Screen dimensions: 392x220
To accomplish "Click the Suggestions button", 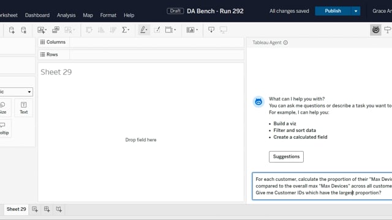I will [x=286, y=156].
